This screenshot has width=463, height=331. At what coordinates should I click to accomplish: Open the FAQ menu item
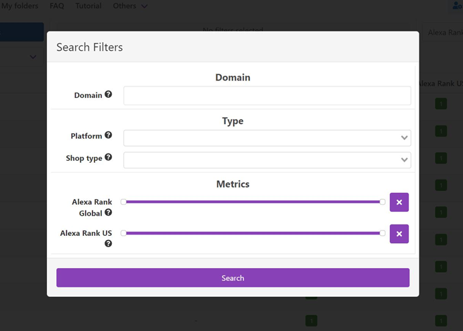tap(57, 6)
